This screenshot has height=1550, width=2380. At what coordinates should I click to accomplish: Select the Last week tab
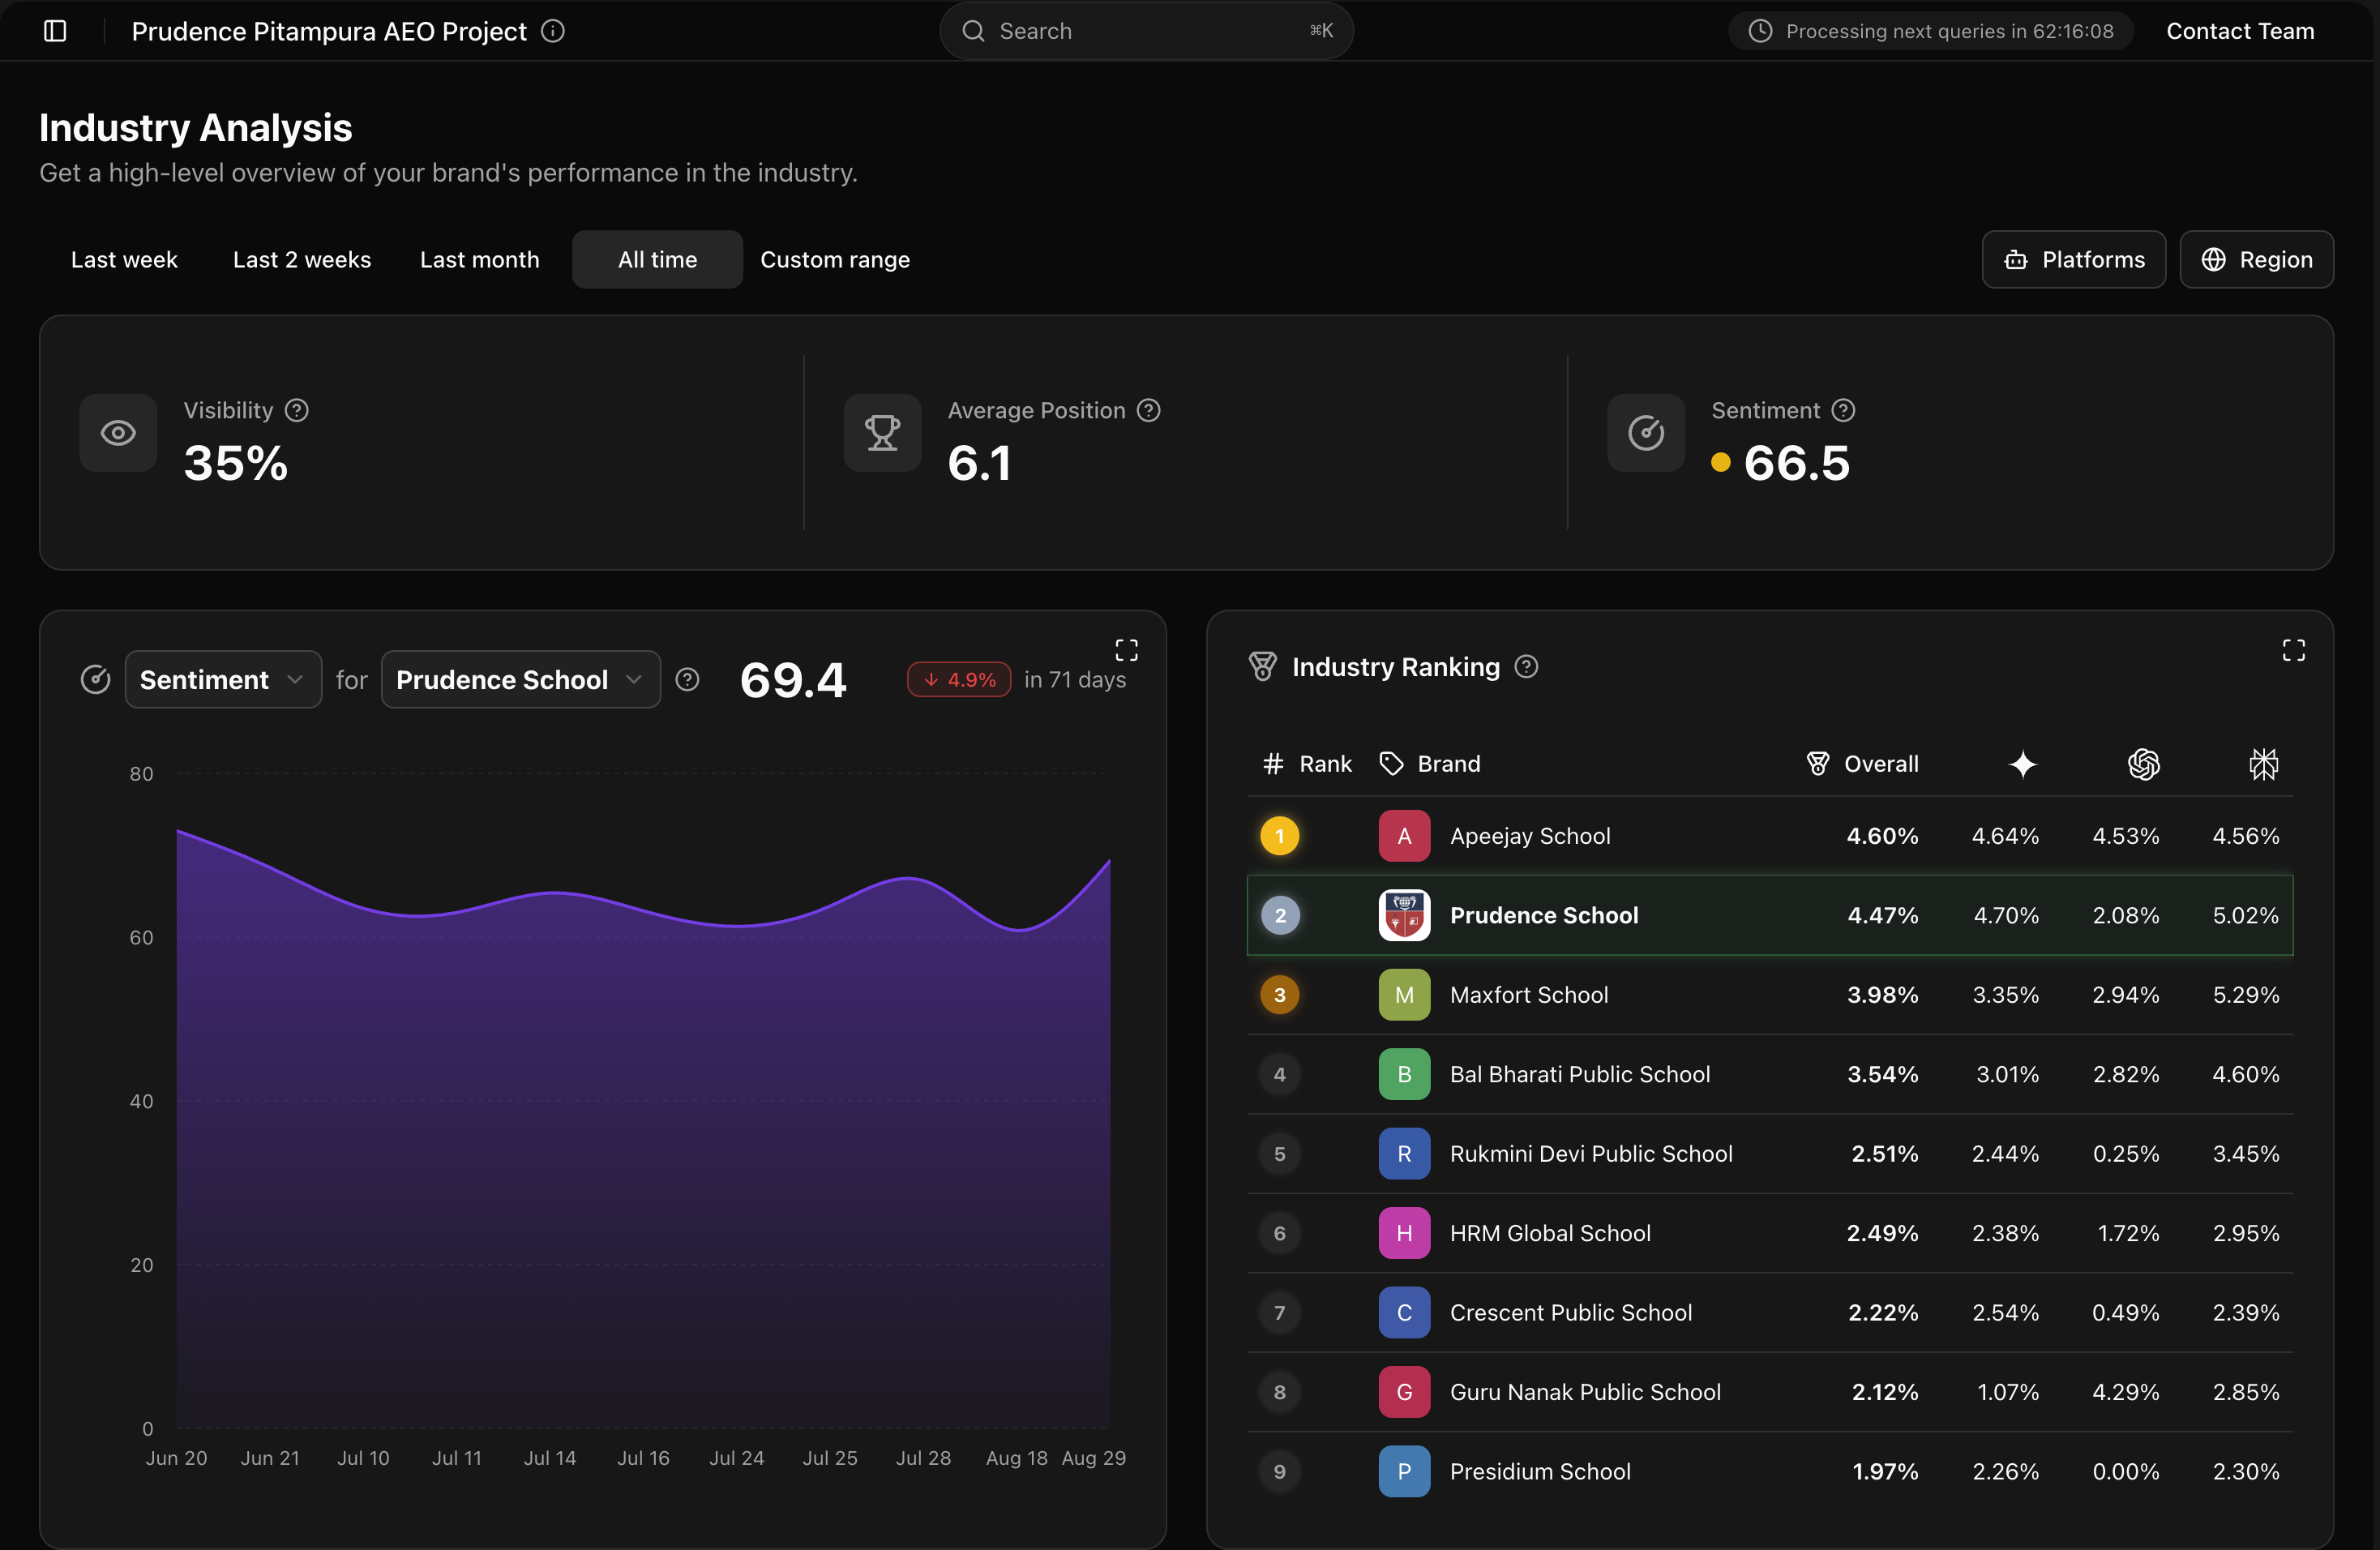124,260
